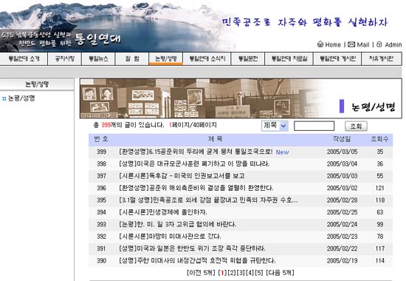Open post 395 the 3.1절 성명
The image size is (406, 281).
[x=208, y=200]
